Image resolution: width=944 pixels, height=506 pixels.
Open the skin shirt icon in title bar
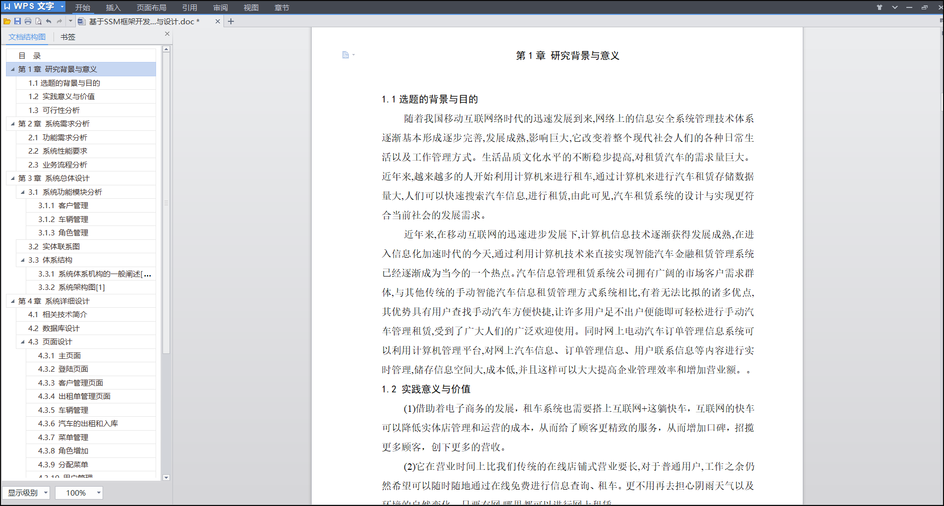pos(880,7)
